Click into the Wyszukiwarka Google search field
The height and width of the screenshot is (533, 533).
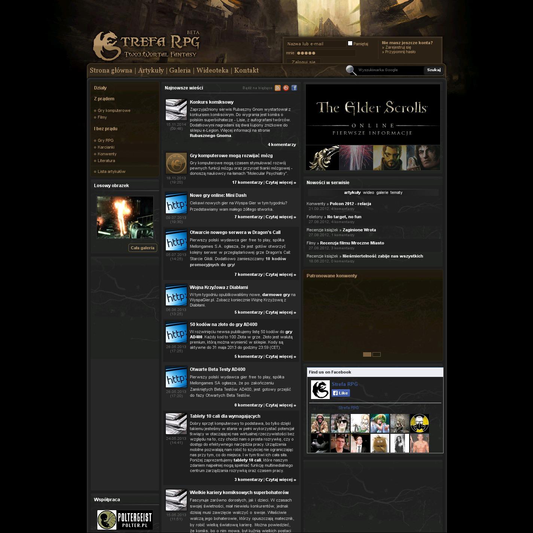389,70
